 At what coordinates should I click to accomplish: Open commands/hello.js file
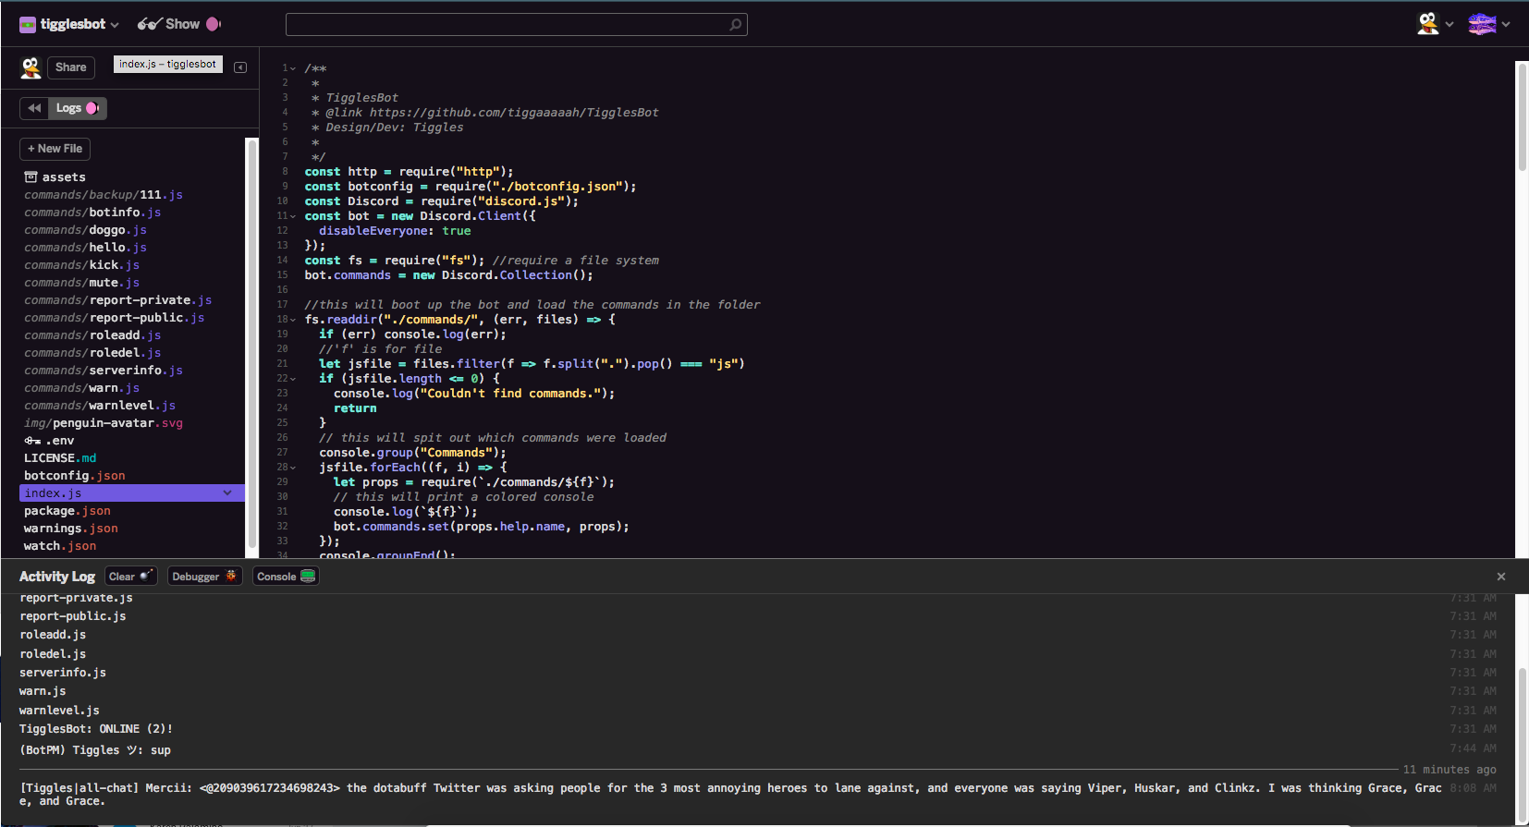point(85,248)
